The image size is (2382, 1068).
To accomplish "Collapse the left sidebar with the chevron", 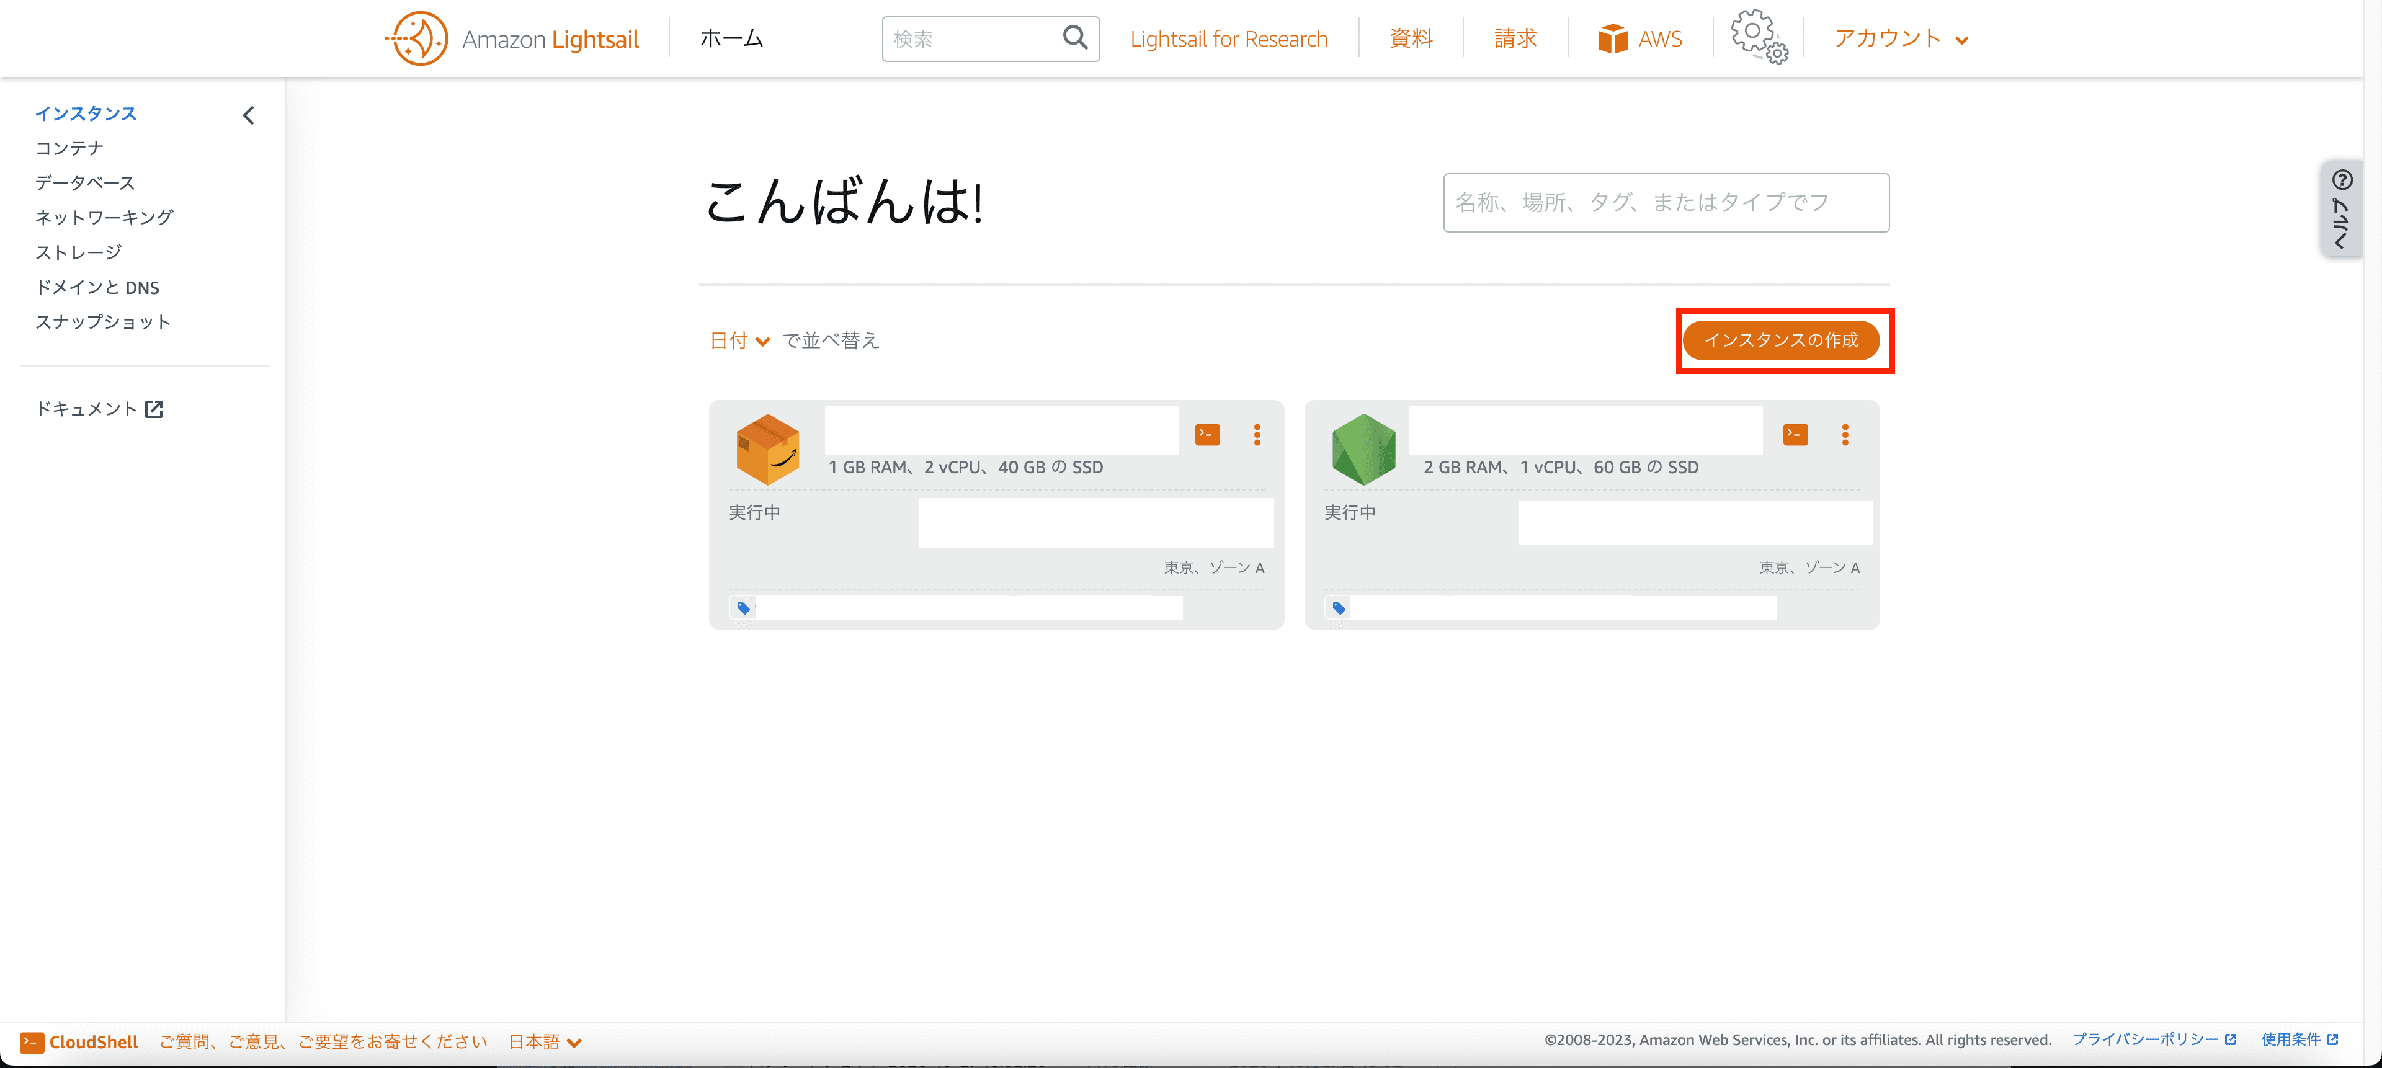I will coord(248,115).
